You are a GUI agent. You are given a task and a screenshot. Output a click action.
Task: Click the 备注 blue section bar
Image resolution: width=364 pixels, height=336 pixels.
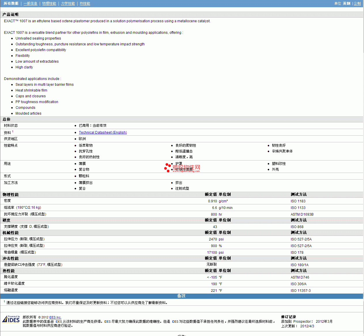[181, 296]
